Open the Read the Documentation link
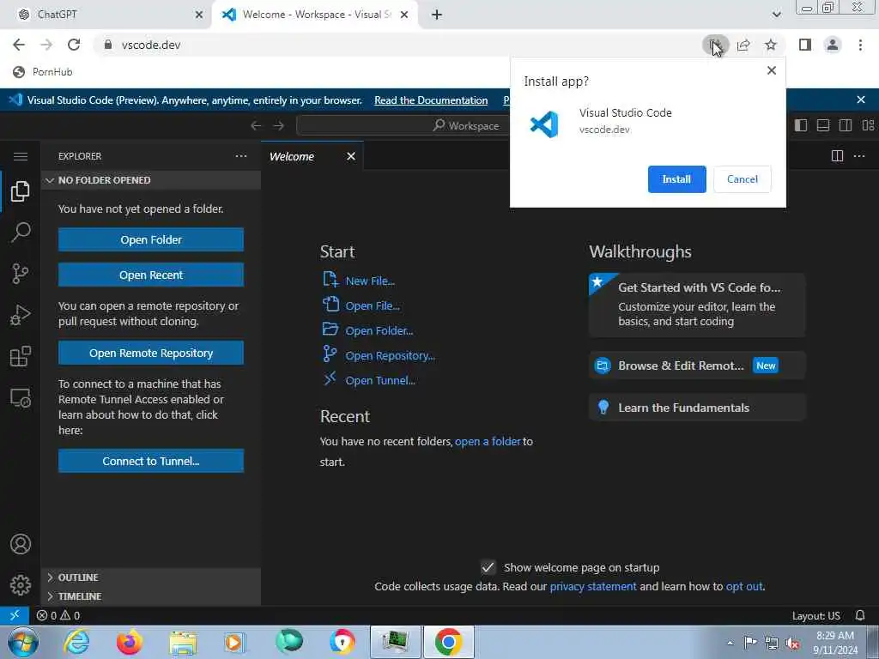This screenshot has width=879, height=659. (x=431, y=100)
